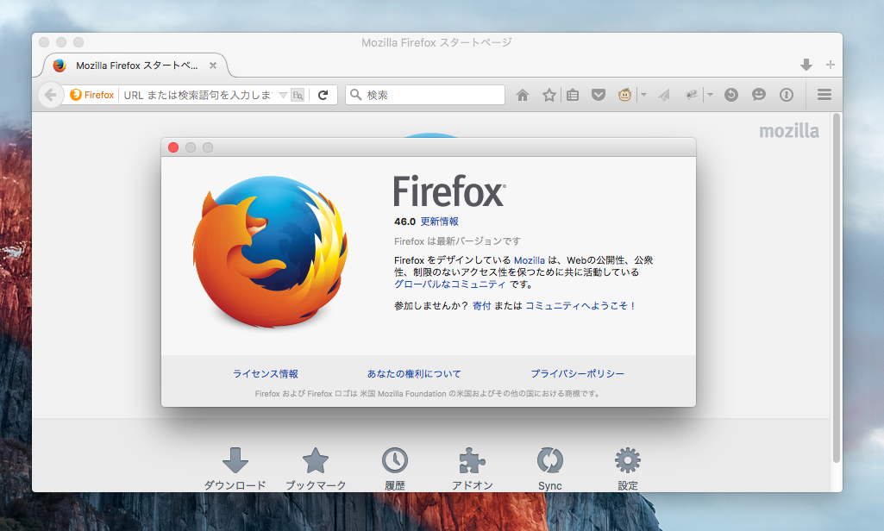Click the fly extension icon
The height and width of the screenshot is (531, 884).
coord(691,95)
